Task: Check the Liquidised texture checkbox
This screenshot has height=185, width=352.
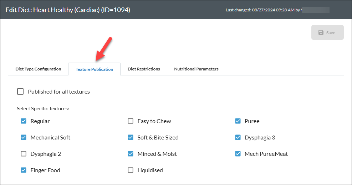Action: point(131,170)
